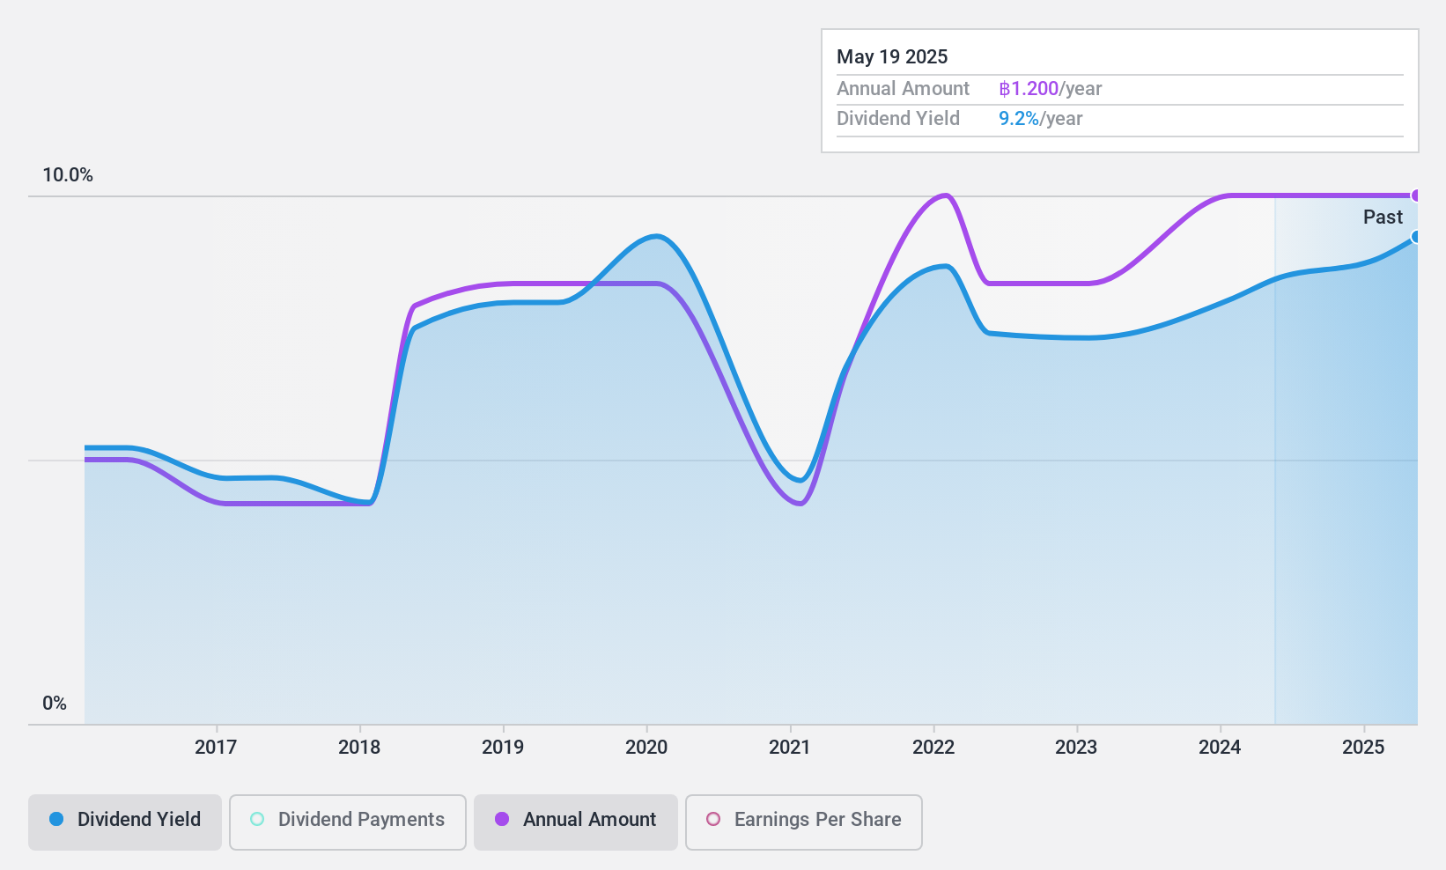Click the 9.2%/year dividend yield value
1446x870 pixels.
pyautogui.click(x=1041, y=119)
